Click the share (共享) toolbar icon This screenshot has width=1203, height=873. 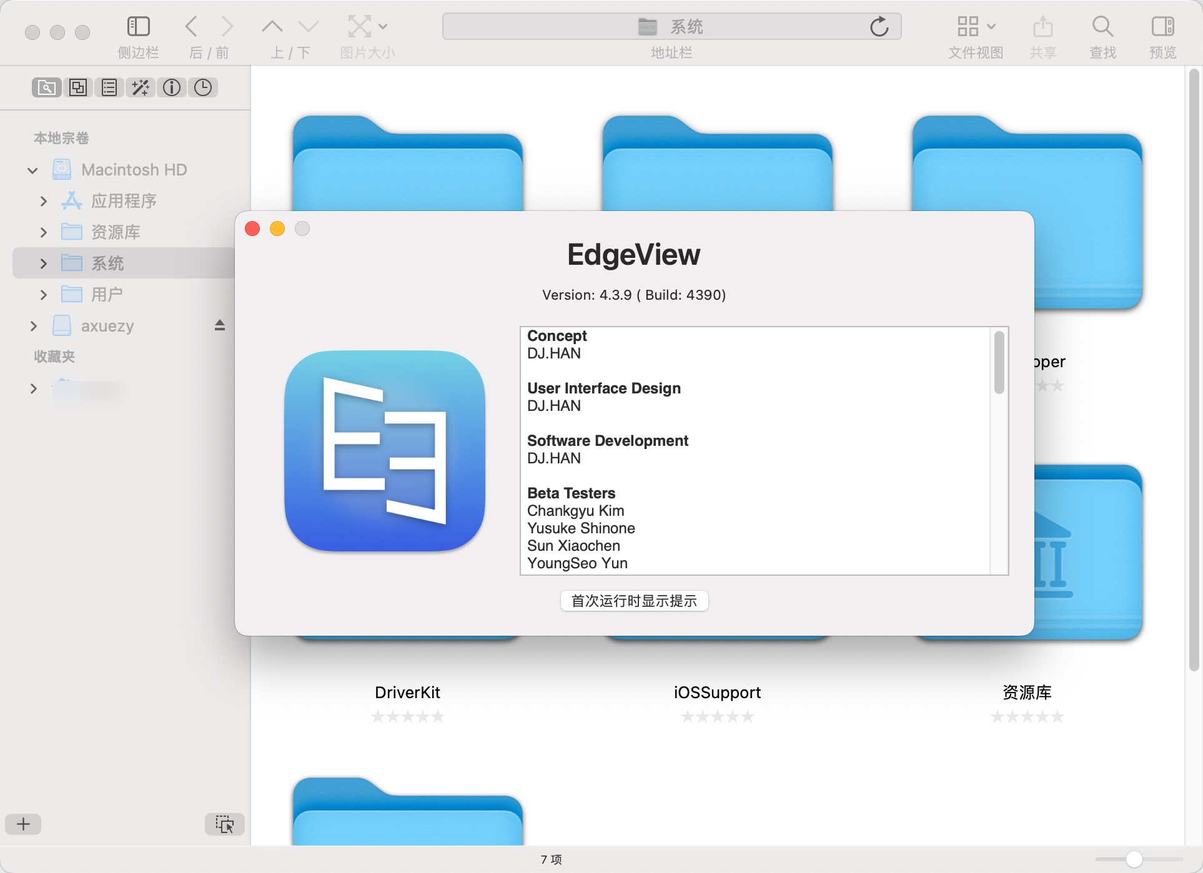coord(1042,27)
